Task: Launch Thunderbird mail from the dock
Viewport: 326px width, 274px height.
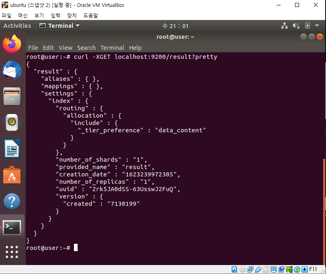Action: click(12, 70)
